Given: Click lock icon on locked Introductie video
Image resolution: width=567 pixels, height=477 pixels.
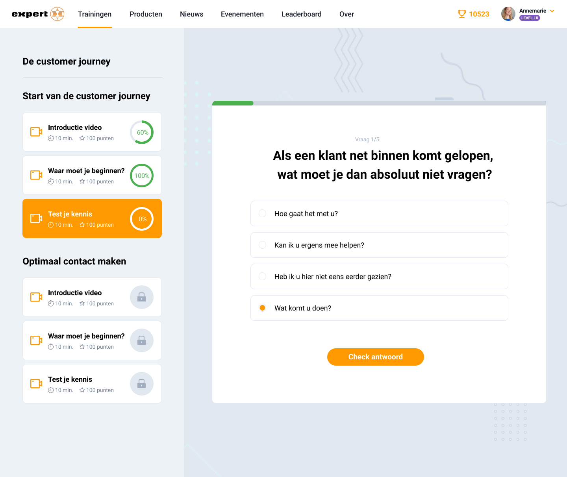Looking at the screenshot, I should click(x=142, y=297).
